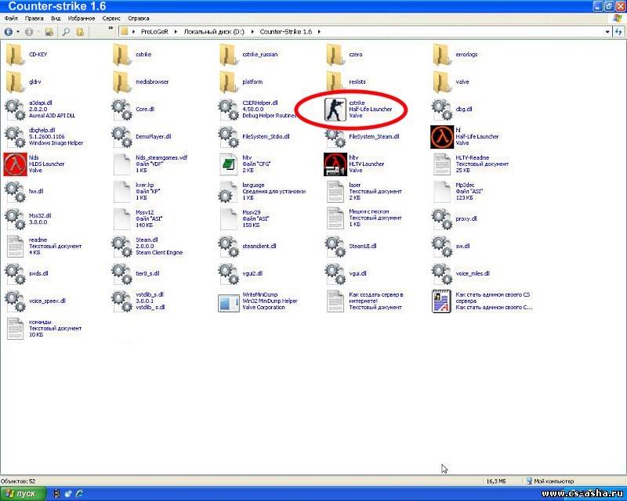This screenshot has width=627, height=501.
Task: Click the Back navigation button
Action: pyautogui.click(x=9, y=32)
